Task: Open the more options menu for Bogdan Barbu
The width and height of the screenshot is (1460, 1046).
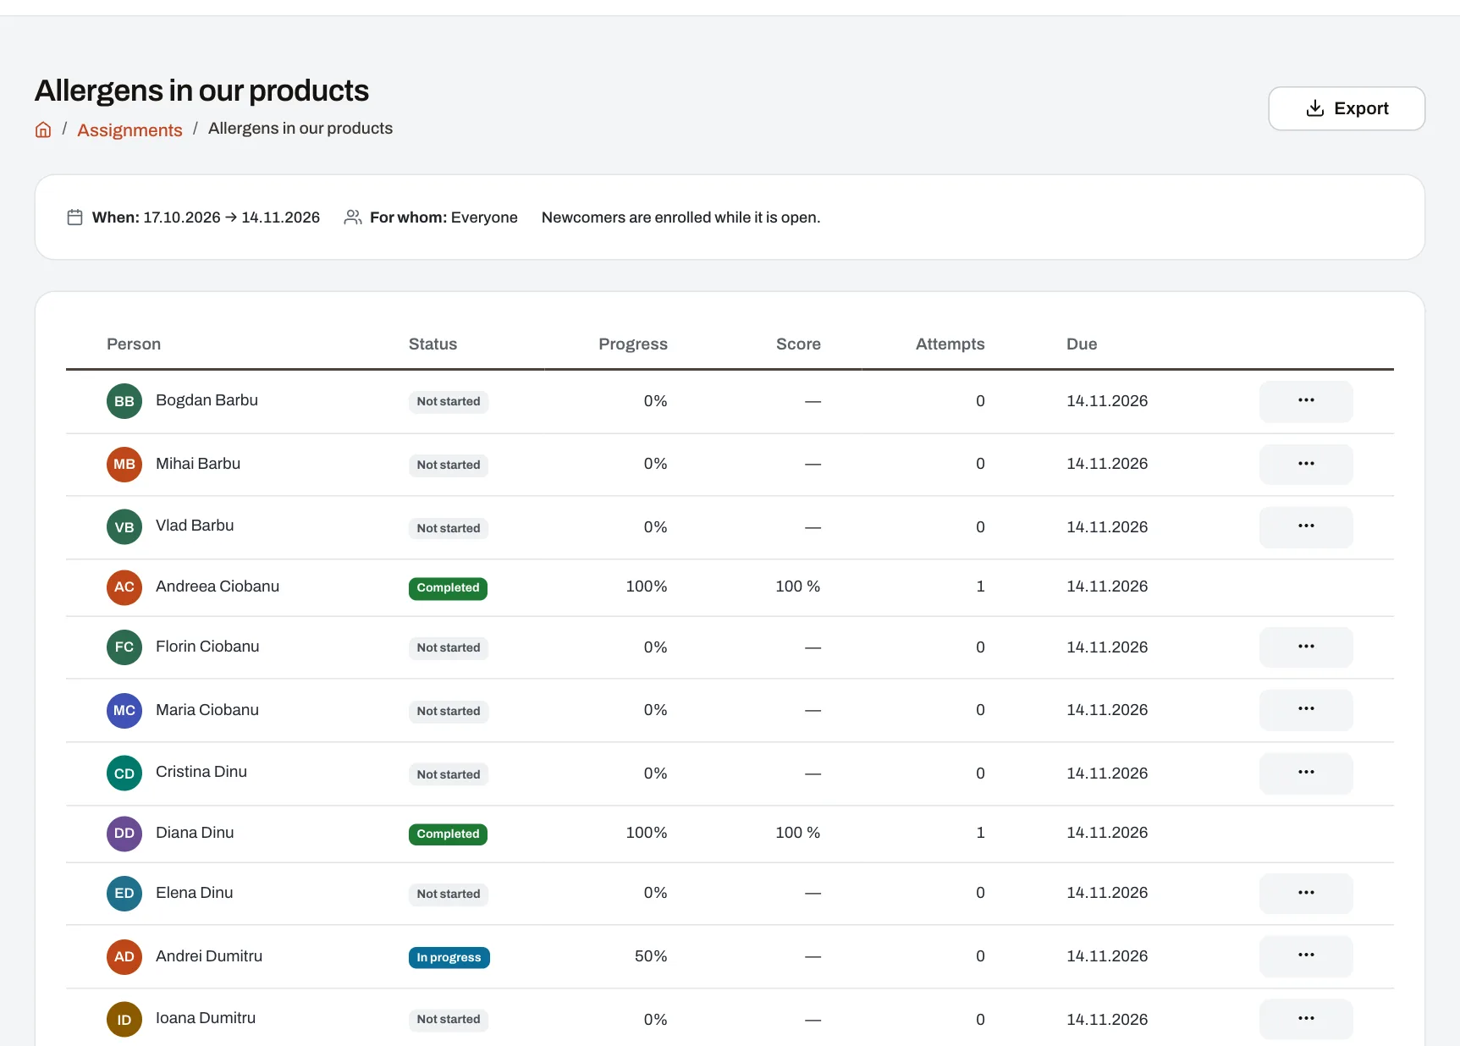Action: 1305,401
